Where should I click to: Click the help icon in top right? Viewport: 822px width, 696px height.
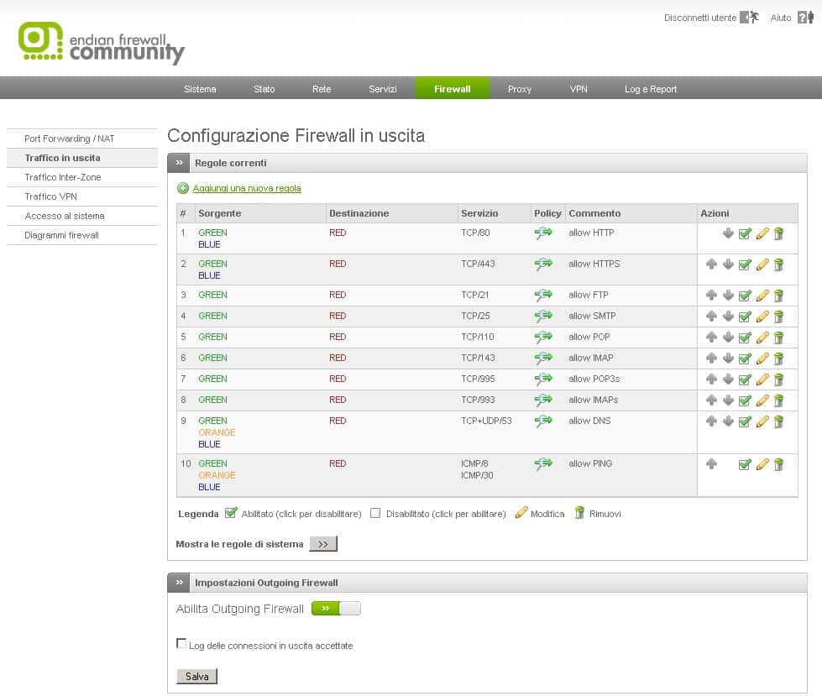click(x=806, y=17)
